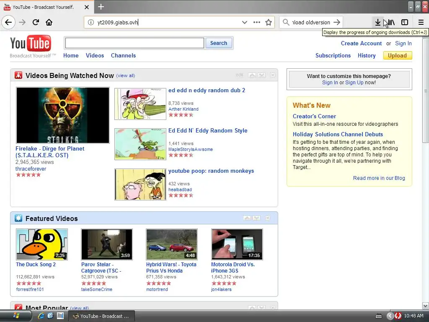Visit forrestfire101 channel link
Viewport: 429px width, 322px height.
click(x=30, y=289)
